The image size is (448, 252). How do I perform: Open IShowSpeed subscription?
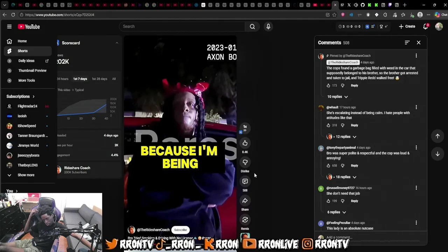pos(28,126)
